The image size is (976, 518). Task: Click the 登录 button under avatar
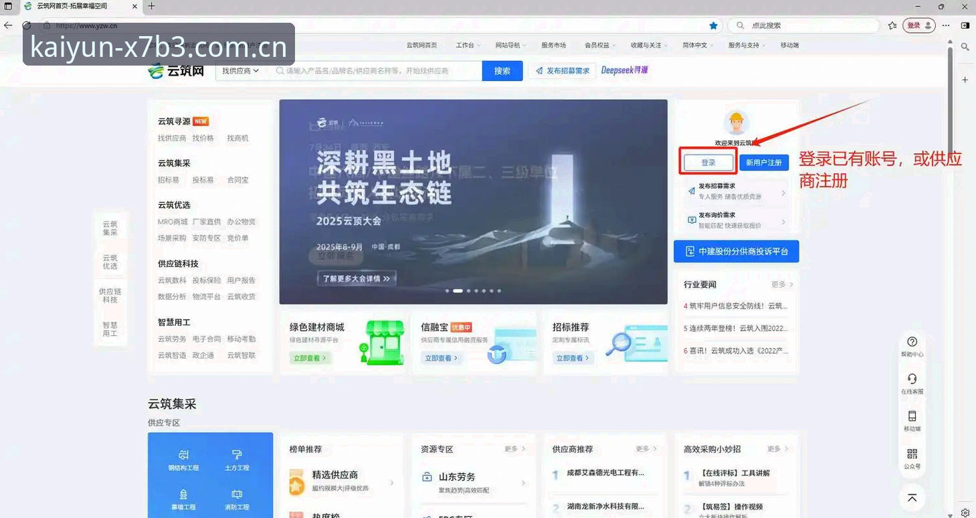tap(708, 163)
